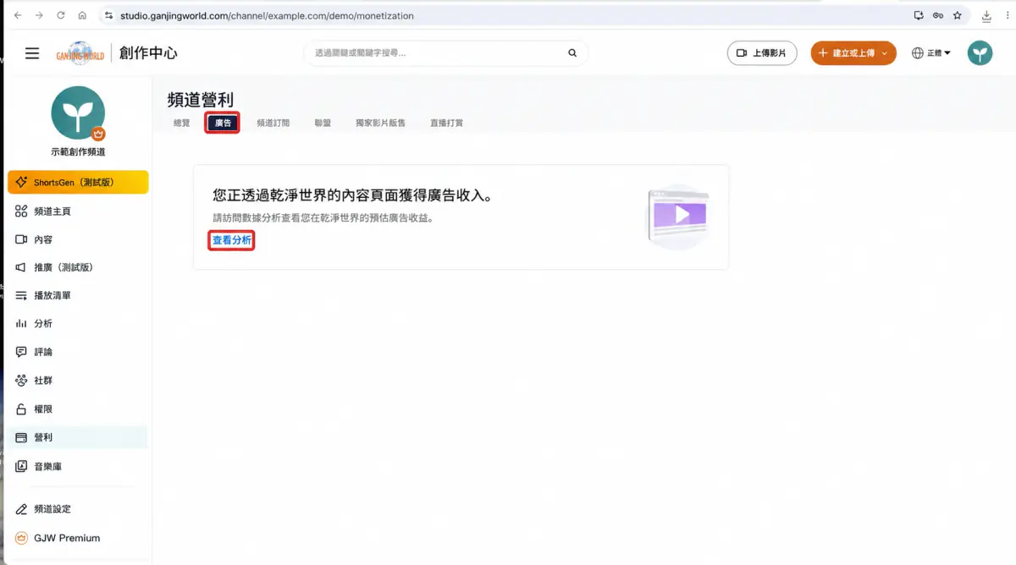Click the globe language icon
This screenshot has width=1016, height=565.
point(918,53)
